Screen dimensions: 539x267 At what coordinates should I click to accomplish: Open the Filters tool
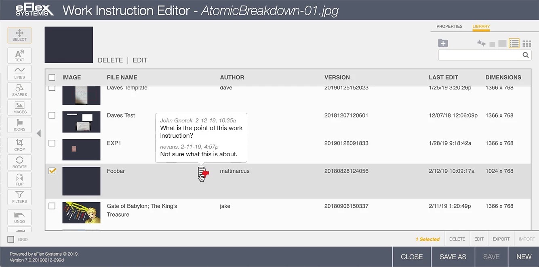pos(19,197)
